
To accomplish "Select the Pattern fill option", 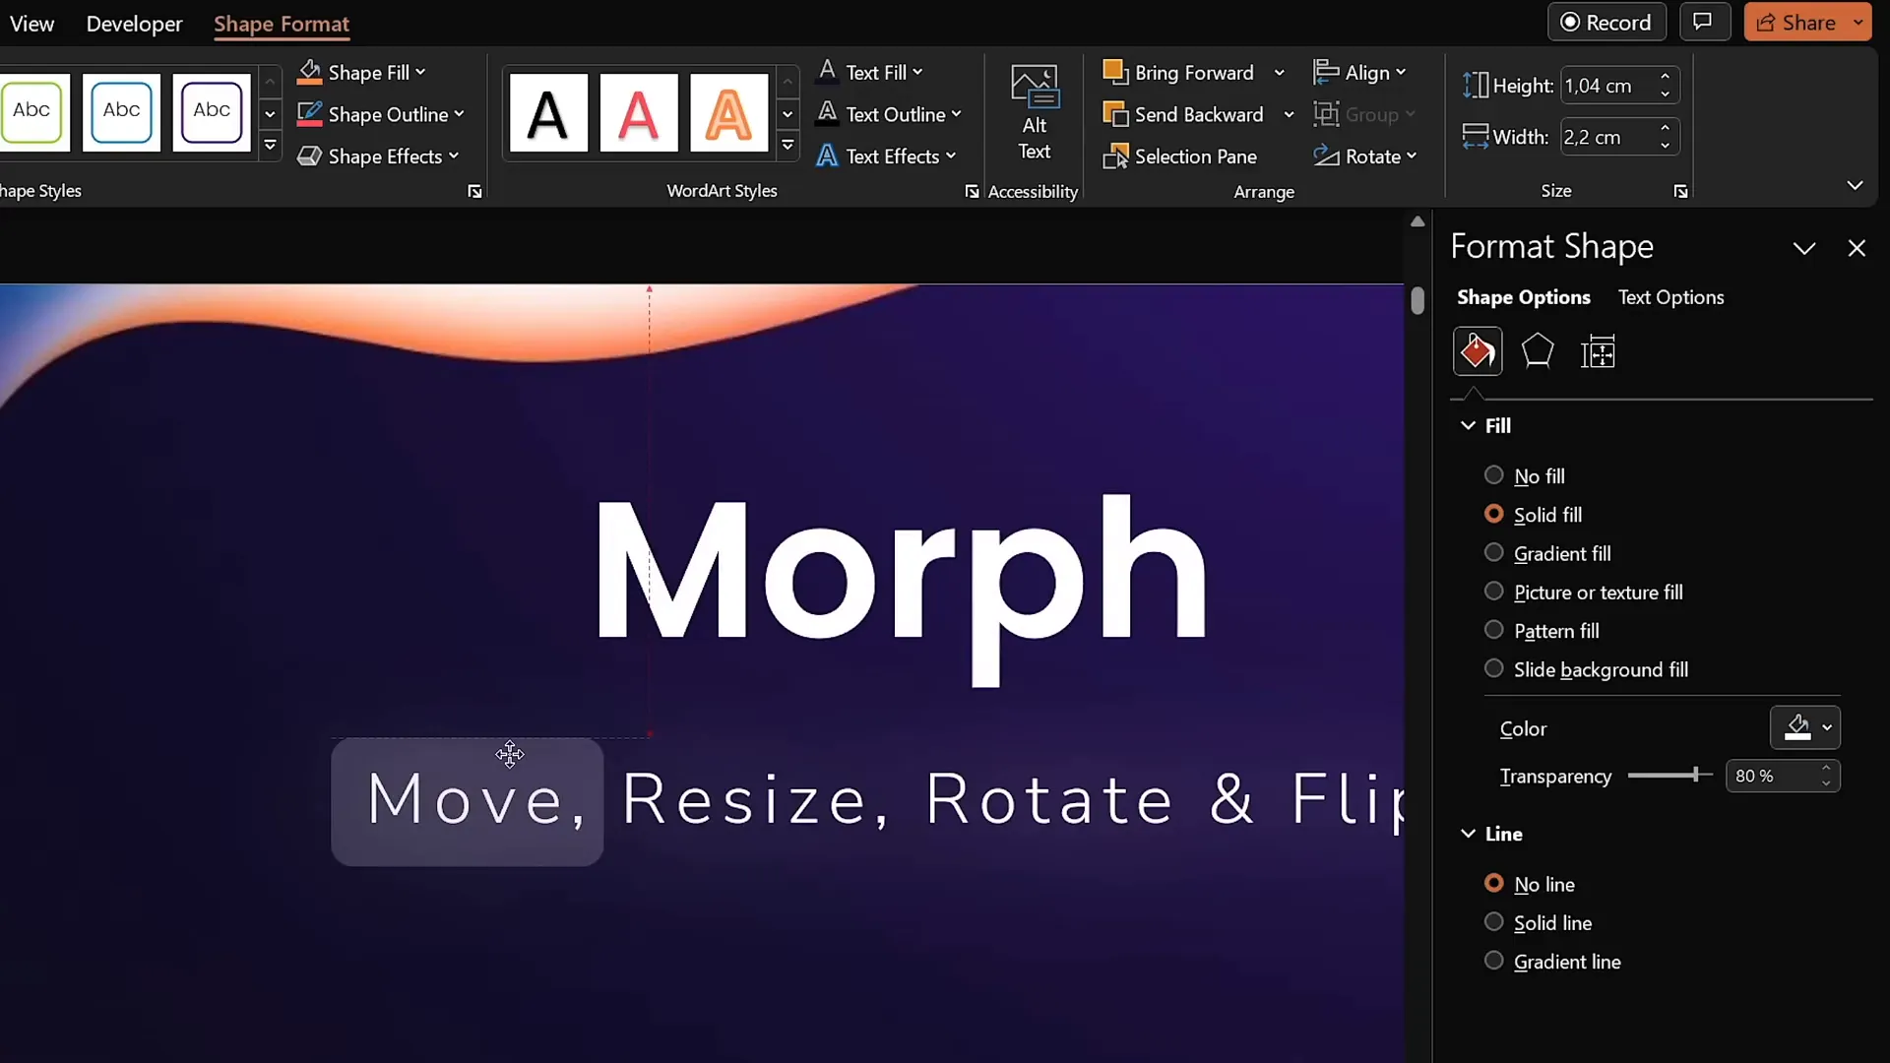I will pos(1542,630).
